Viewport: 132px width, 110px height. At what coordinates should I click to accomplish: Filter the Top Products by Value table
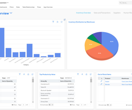78,74
